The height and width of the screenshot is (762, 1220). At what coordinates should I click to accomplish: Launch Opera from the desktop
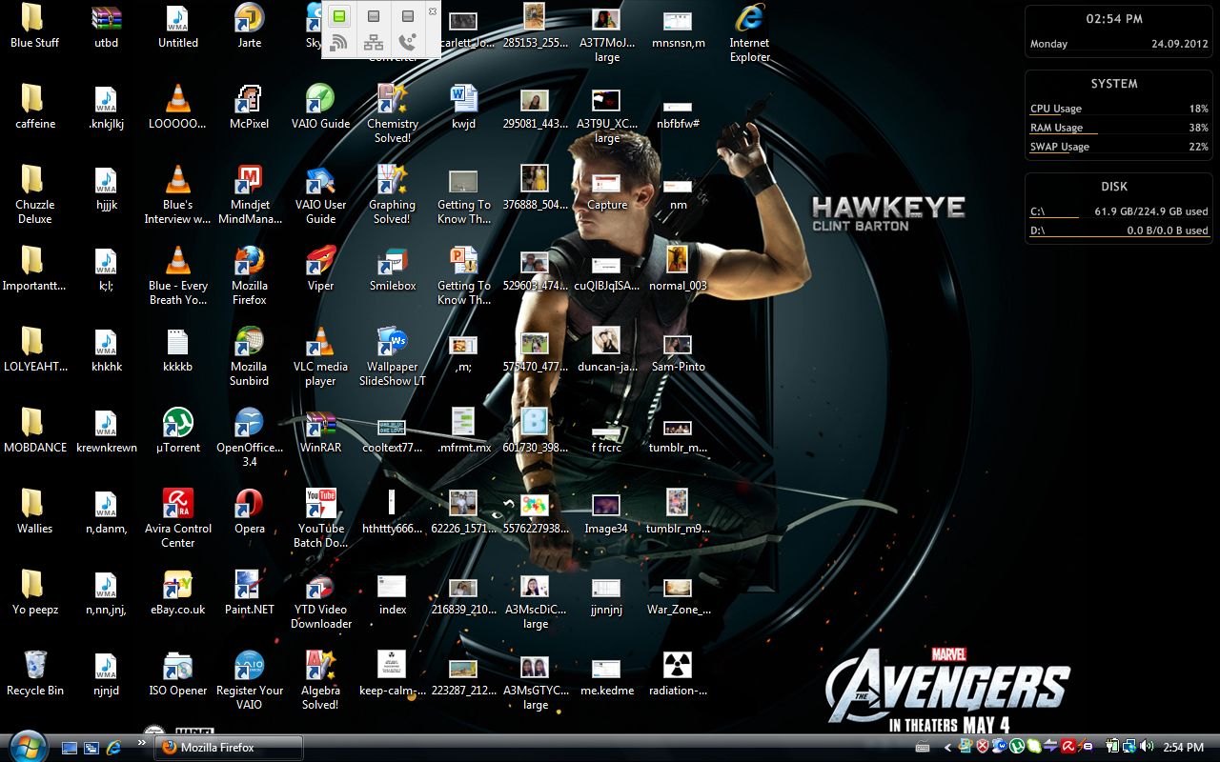(x=249, y=505)
